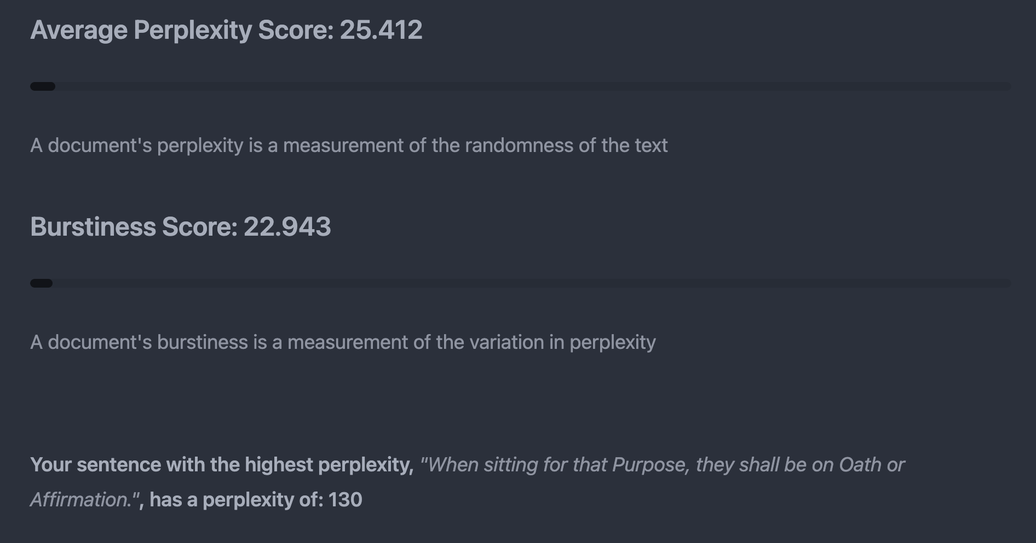Click the word "Burstiness" in the heading
Image resolution: width=1036 pixels, height=543 pixels.
click(x=93, y=227)
